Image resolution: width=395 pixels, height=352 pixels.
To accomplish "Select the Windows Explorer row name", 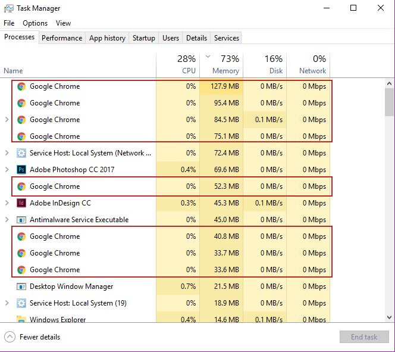I will (58, 319).
